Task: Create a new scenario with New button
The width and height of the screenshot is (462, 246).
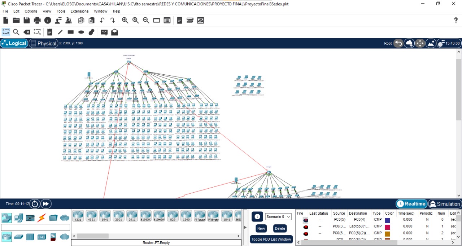Action: (x=261, y=228)
